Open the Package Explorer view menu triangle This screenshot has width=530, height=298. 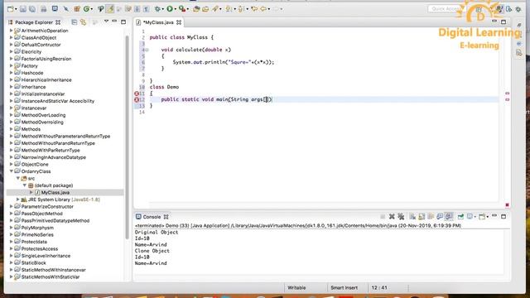click(x=106, y=22)
